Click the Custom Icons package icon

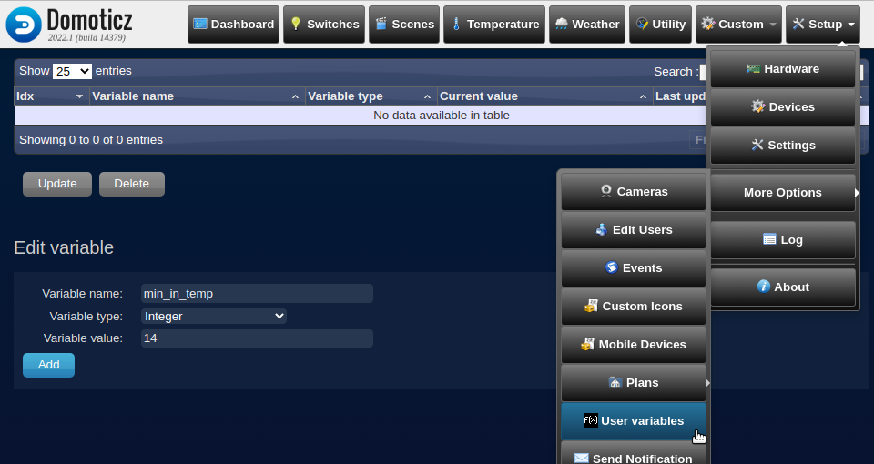coord(591,306)
